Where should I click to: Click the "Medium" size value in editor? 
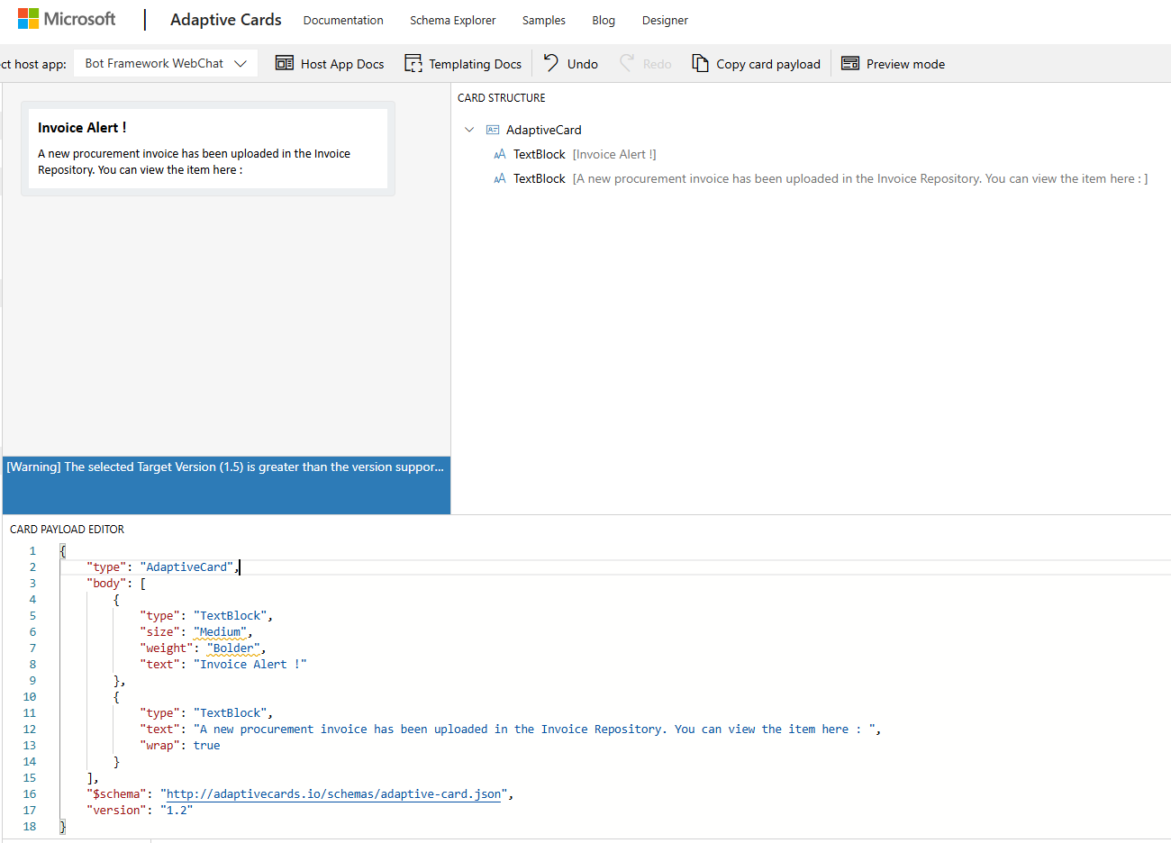click(x=221, y=631)
